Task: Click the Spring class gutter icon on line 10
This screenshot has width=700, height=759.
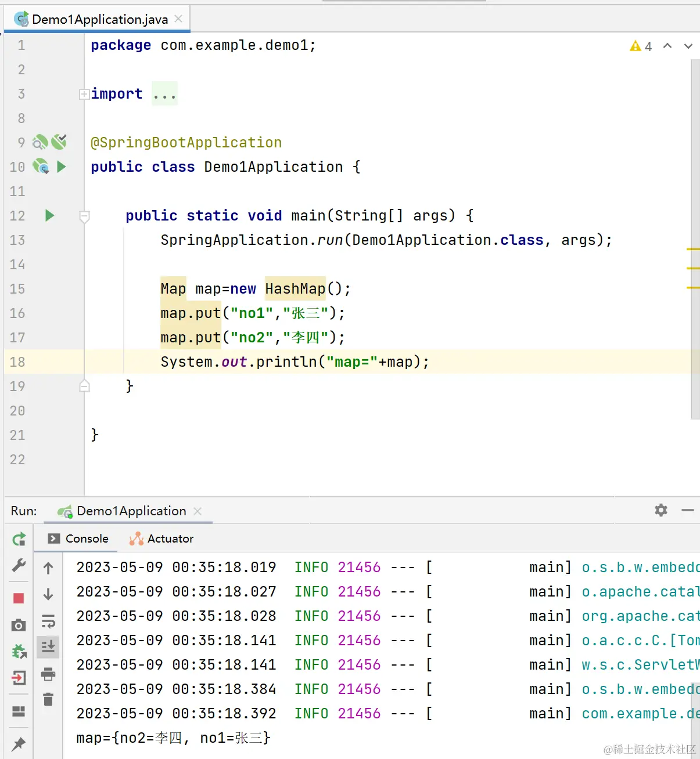Action: click(x=41, y=167)
